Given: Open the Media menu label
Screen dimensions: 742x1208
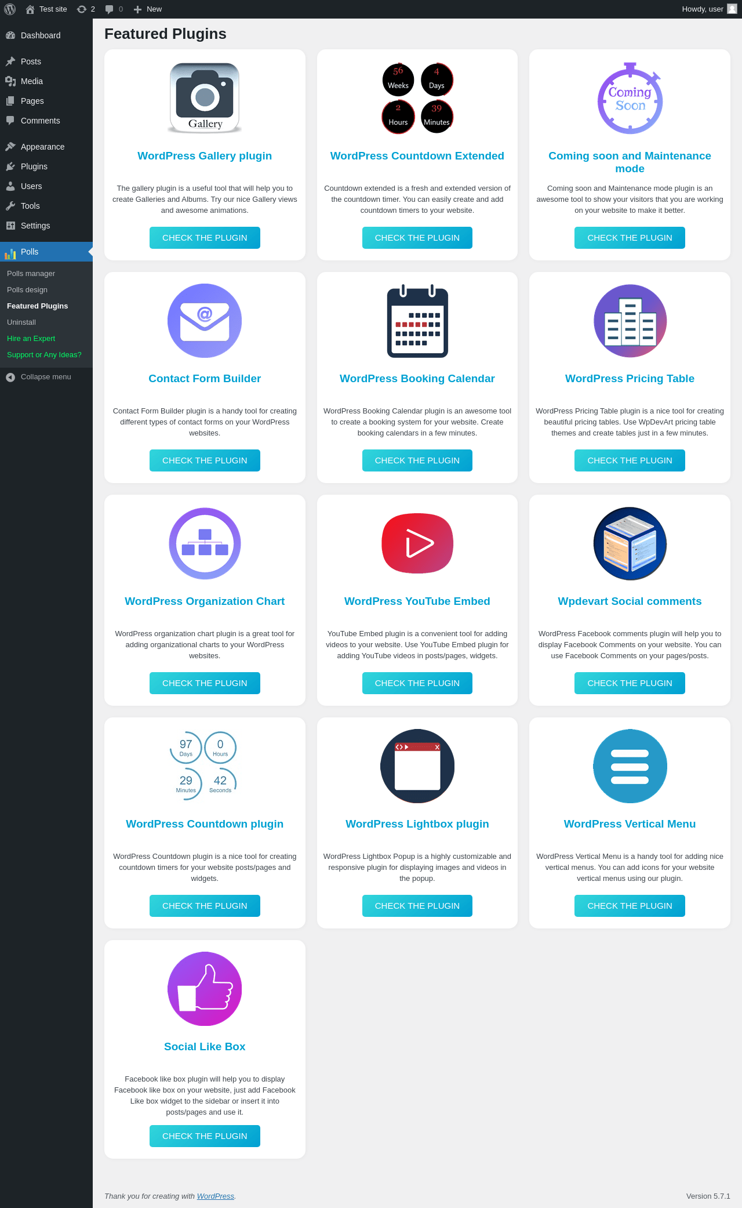Looking at the screenshot, I should point(32,81).
